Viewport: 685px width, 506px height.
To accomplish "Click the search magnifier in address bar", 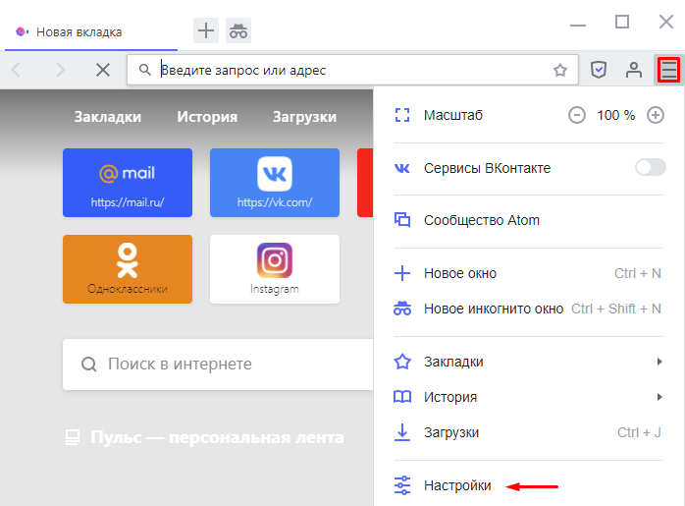I will pos(144,70).
